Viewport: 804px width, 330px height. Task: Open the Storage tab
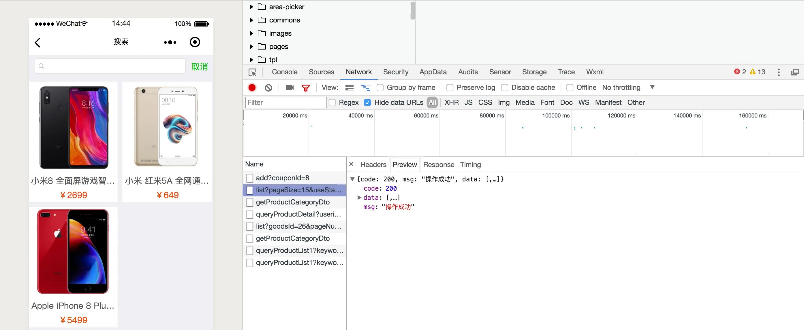[x=534, y=72]
